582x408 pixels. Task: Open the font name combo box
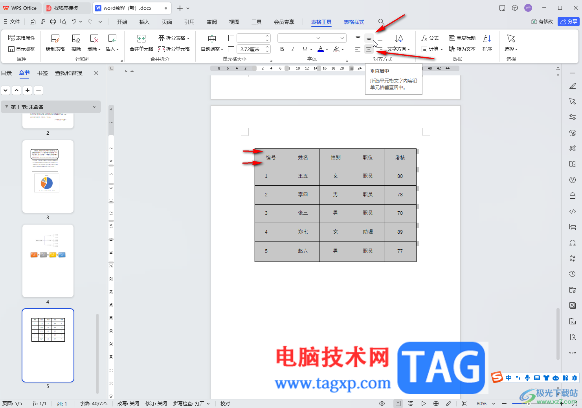(299, 38)
